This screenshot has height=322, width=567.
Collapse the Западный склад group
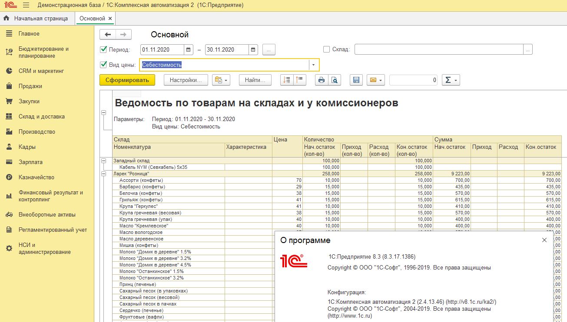104,161
